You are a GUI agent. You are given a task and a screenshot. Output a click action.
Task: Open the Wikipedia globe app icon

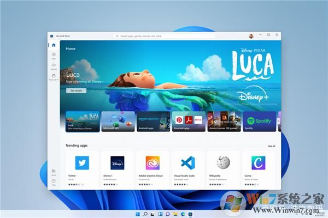(x=223, y=162)
